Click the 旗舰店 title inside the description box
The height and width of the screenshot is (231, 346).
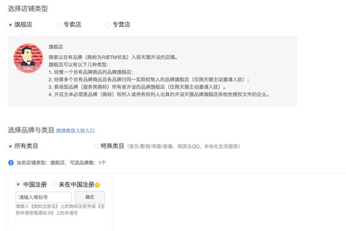(56, 47)
